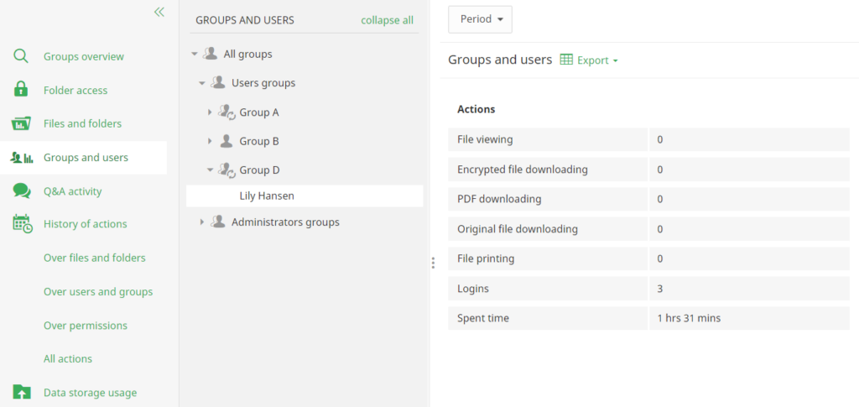Open Over permissions history
859x407 pixels.
(x=86, y=326)
